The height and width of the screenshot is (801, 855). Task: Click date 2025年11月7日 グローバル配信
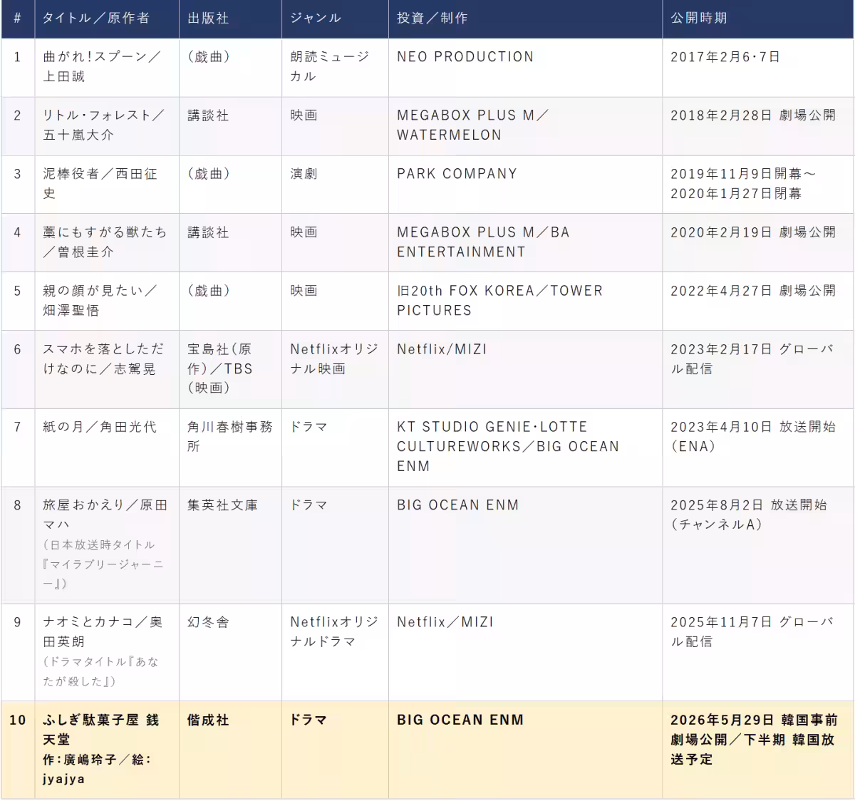(752, 631)
